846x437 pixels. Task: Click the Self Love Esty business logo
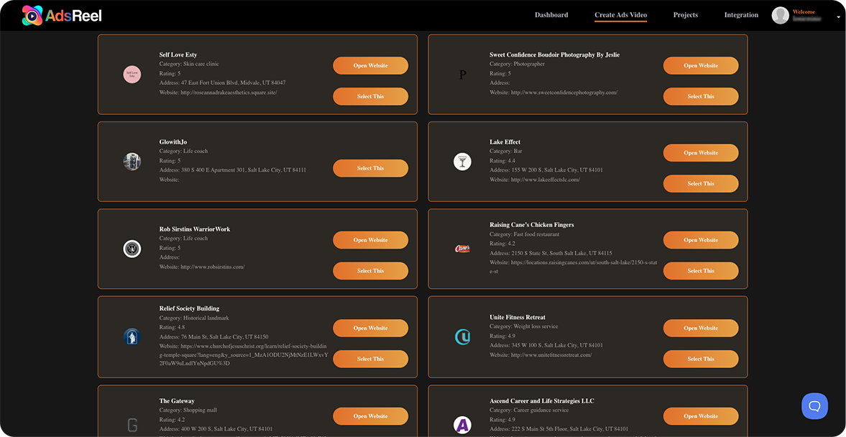132,74
